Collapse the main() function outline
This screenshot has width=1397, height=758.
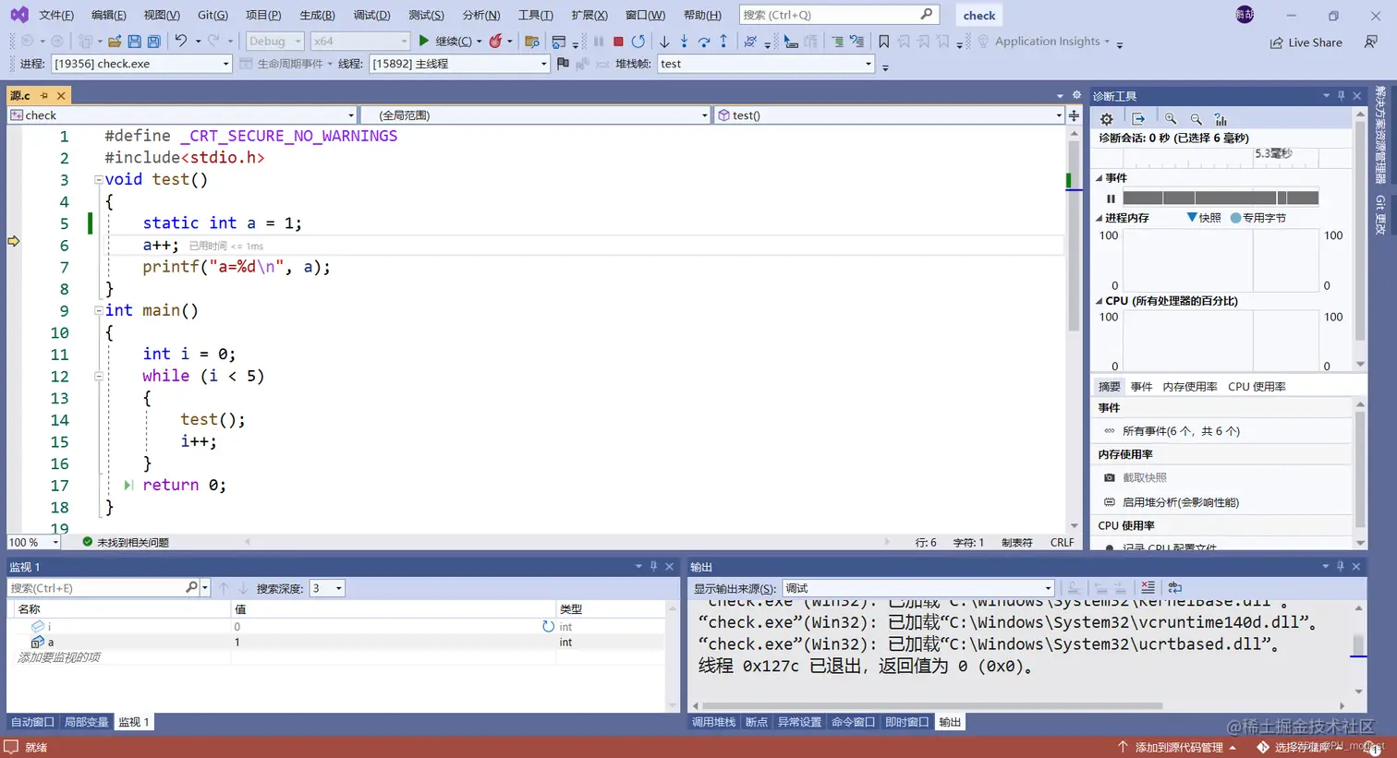pos(99,311)
